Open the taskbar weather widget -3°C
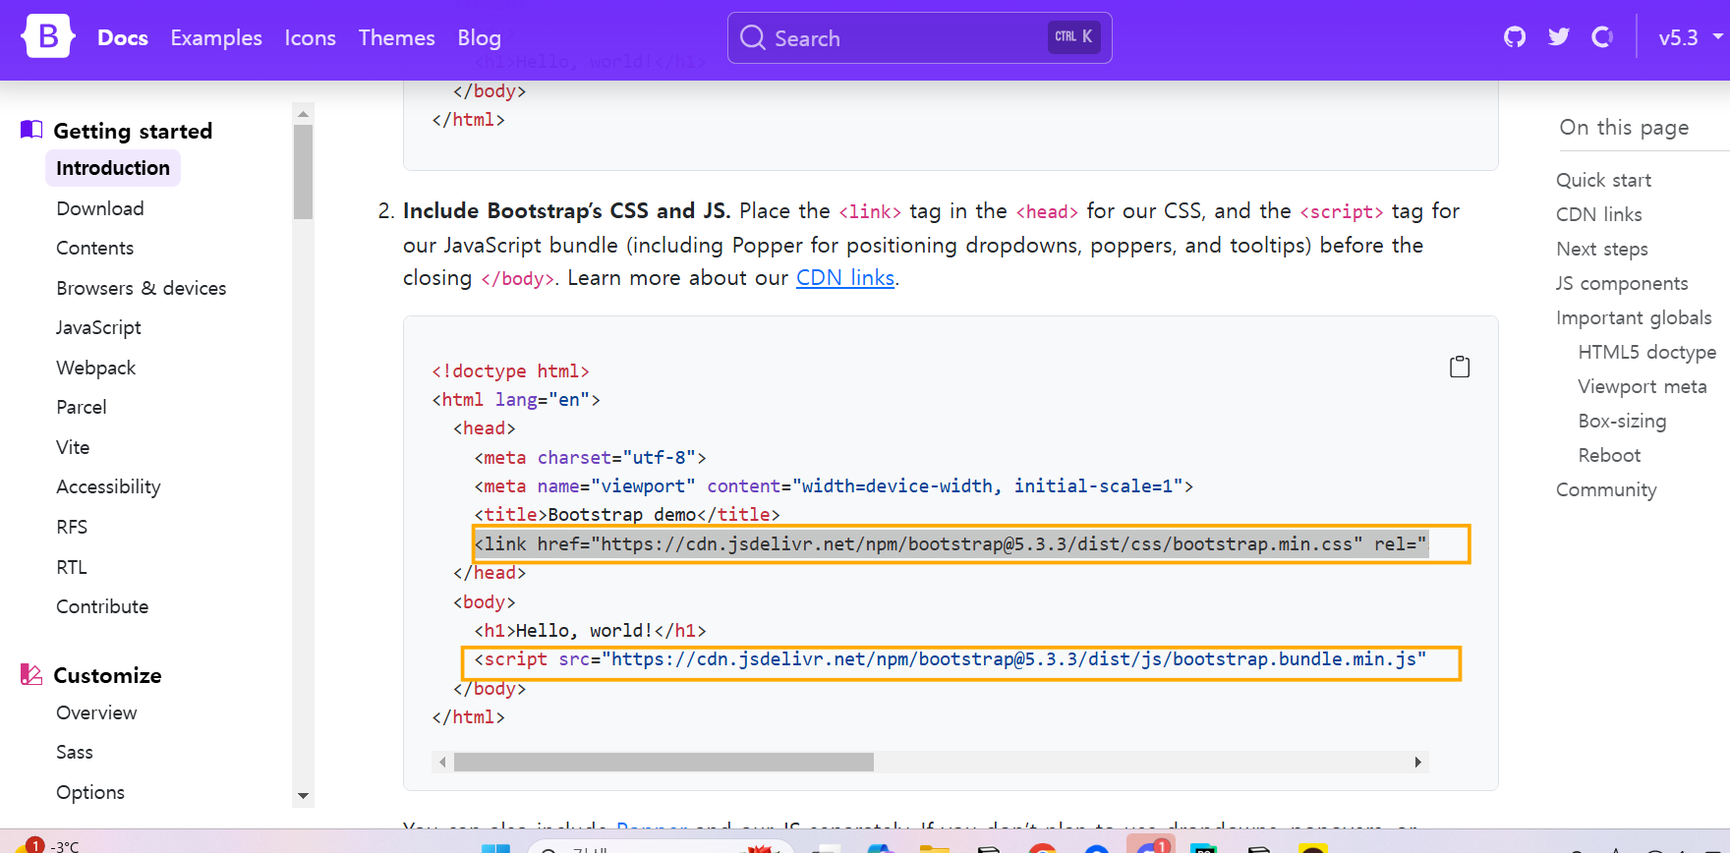Image resolution: width=1730 pixels, height=853 pixels. [47, 845]
